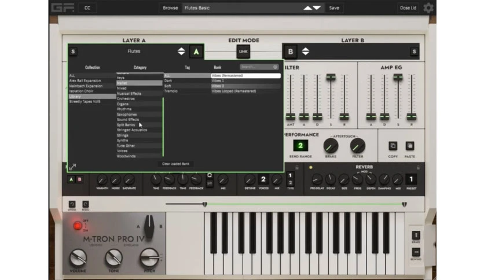This screenshot has height=280, width=484.
Task: Select ensemble type 1
Action: click(x=290, y=175)
